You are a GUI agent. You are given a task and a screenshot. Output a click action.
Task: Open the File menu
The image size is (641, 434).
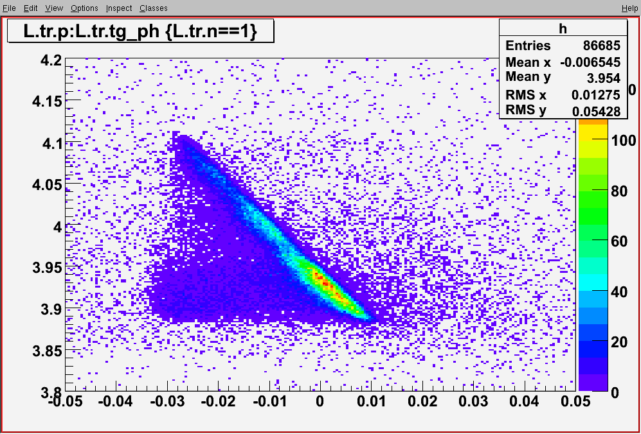tap(9, 8)
